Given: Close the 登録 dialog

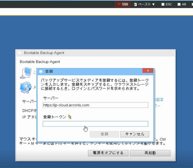Looking at the screenshot, I should 148,71.
